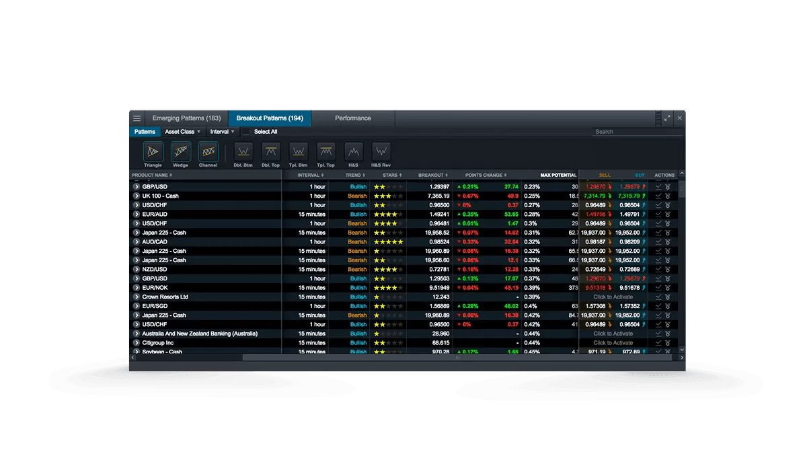The image size is (807, 460).
Task: Expand the EUR/AUD row details
Action: [x=135, y=214]
